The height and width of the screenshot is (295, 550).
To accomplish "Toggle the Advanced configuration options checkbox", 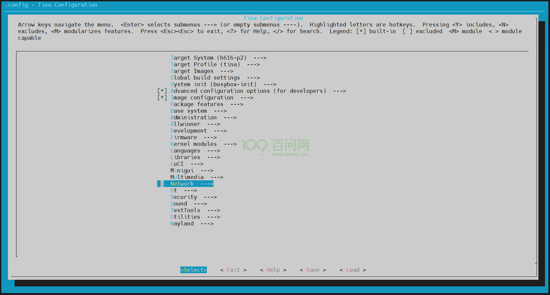I will click(162, 91).
